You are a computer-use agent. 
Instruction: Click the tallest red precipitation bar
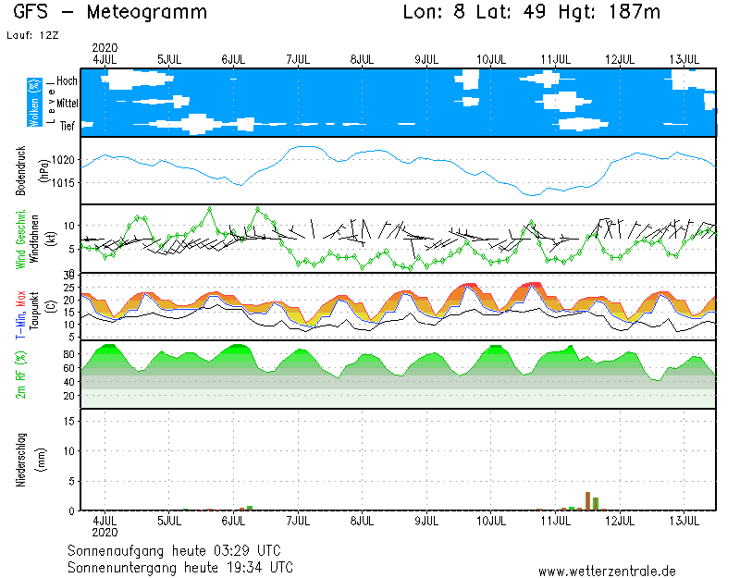tap(587, 500)
